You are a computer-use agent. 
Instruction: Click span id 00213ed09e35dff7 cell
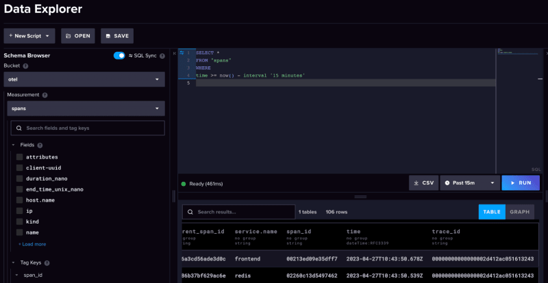point(312,259)
